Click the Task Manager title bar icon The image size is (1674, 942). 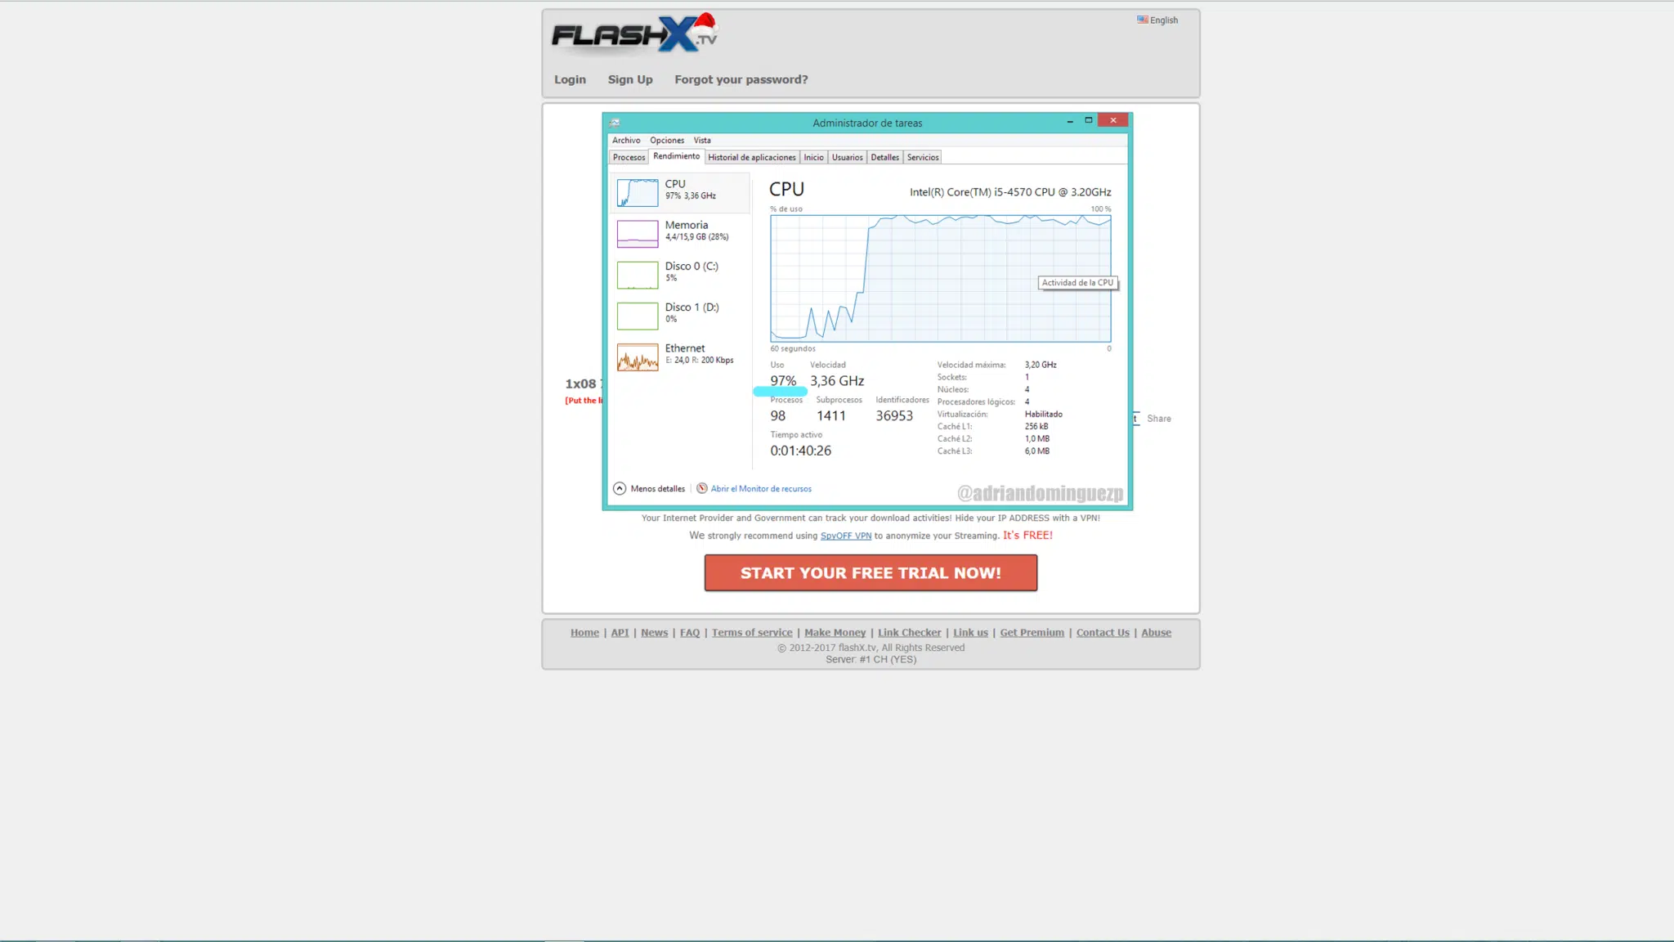point(615,123)
